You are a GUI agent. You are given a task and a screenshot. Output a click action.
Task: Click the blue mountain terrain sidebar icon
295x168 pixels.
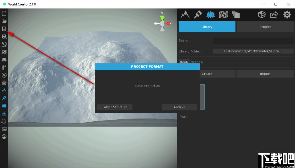pos(4,90)
